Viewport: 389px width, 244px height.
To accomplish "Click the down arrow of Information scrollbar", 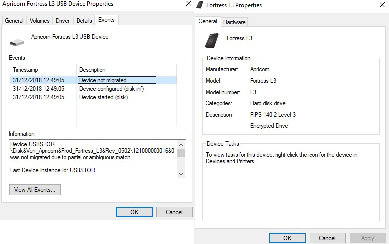I will click(x=181, y=174).
